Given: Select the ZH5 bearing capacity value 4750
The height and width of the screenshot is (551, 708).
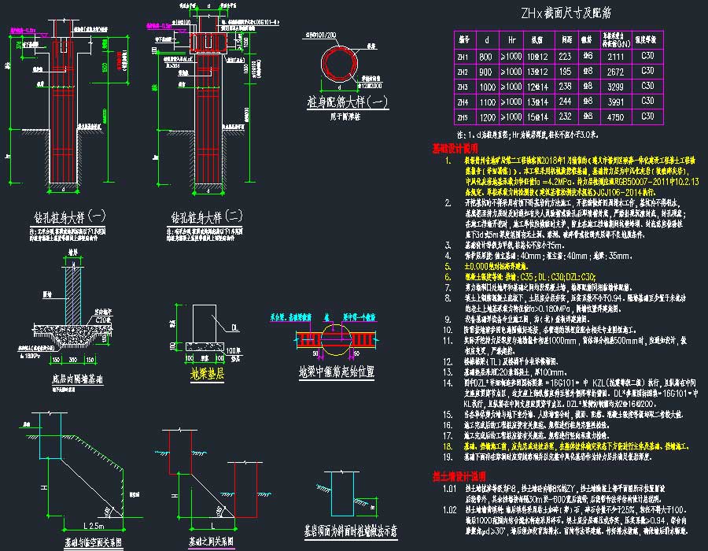Looking at the screenshot, I should [x=617, y=116].
